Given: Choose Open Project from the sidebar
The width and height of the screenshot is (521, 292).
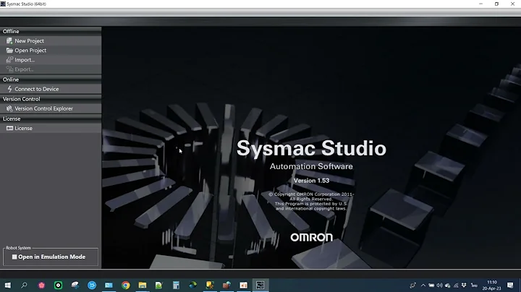Looking at the screenshot, I should [51, 51].
